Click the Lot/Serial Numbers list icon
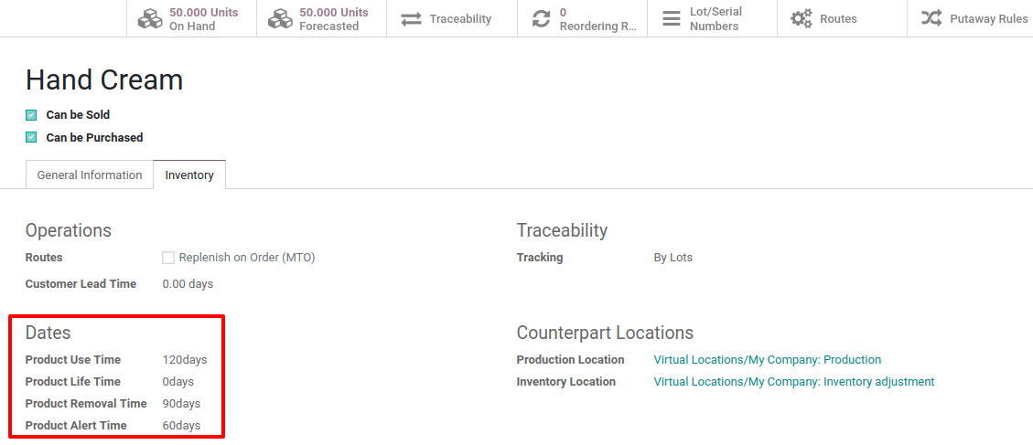1033x445 pixels. (672, 19)
